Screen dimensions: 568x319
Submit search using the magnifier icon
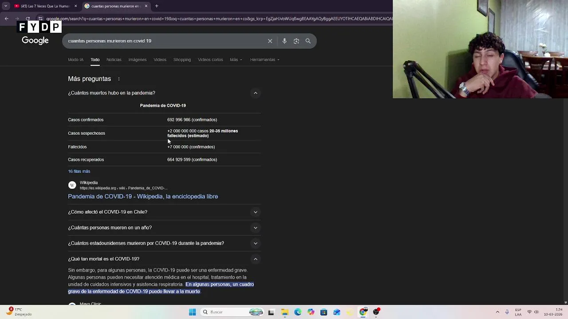[x=308, y=41]
